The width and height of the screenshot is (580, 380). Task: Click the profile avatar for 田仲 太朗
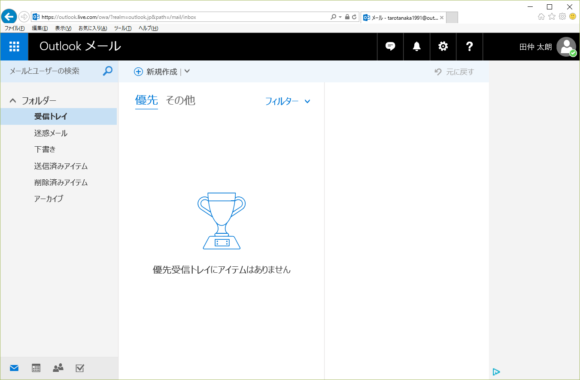pyautogui.click(x=566, y=46)
